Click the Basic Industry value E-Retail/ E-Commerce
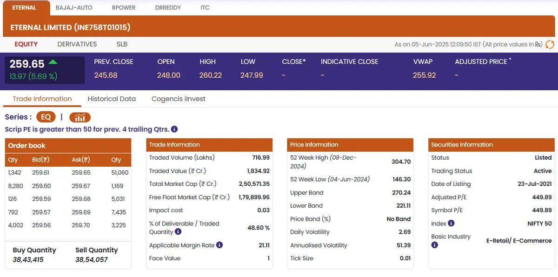The width and height of the screenshot is (558, 277). click(x=519, y=241)
